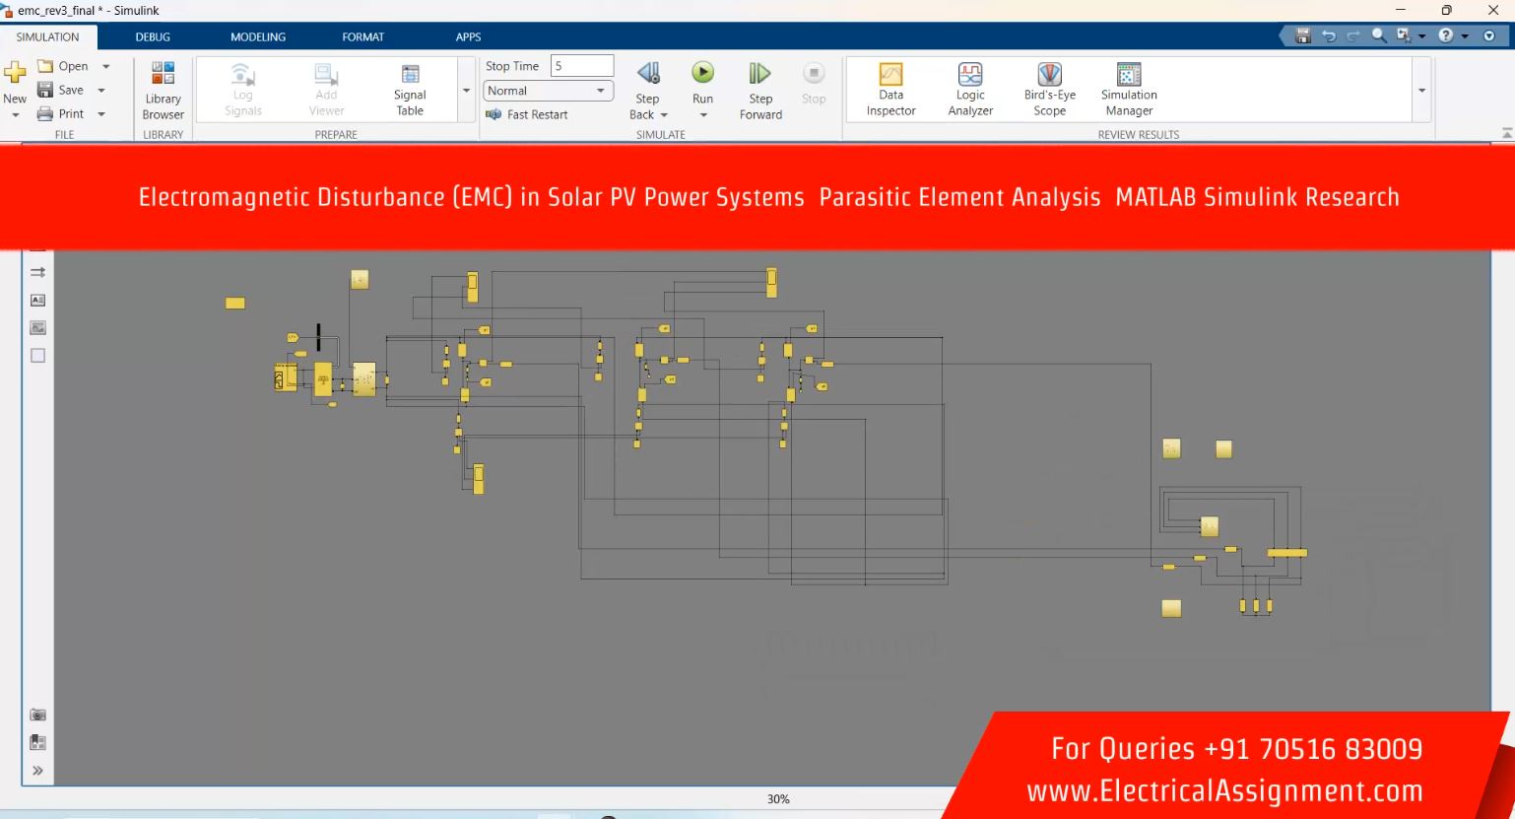Screen dimensions: 1515x819
Task: Click the Stop Time input field
Action: click(x=581, y=66)
